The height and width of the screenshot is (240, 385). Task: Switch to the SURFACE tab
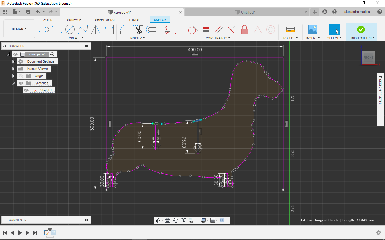(74, 20)
